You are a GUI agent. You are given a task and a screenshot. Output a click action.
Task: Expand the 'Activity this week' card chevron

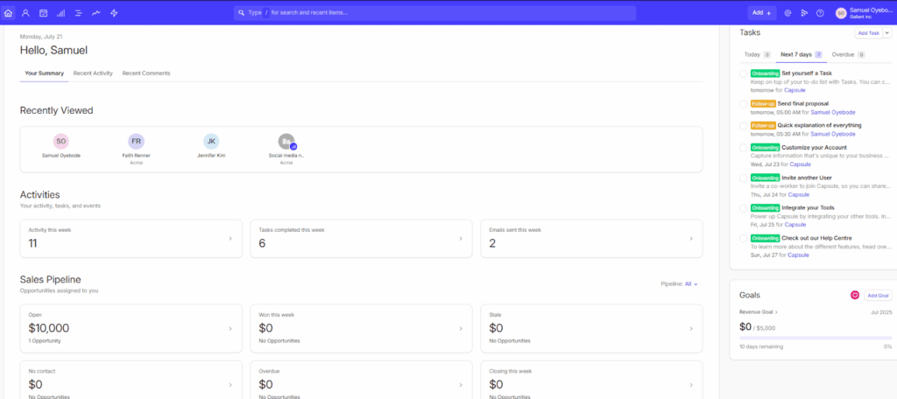(x=230, y=238)
